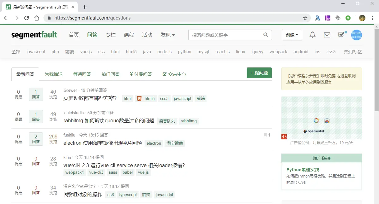Open question about rabbitmq queue数量过多

109,121
